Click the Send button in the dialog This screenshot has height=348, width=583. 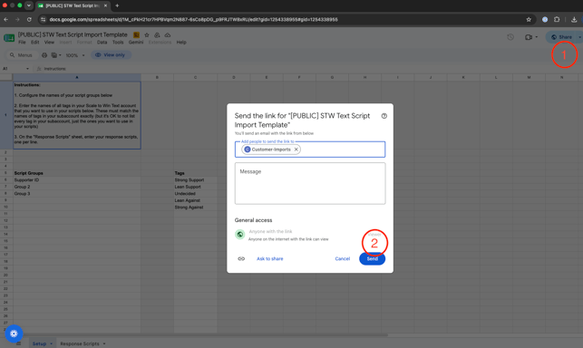coord(372,259)
